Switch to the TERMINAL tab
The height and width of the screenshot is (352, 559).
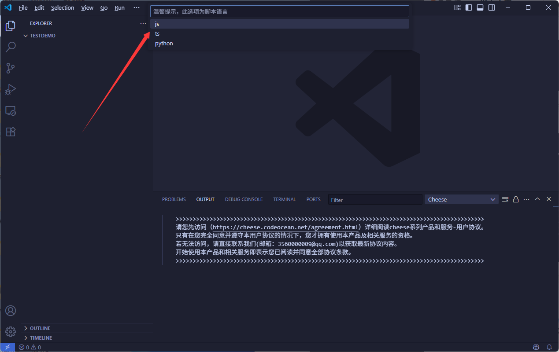coord(285,199)
